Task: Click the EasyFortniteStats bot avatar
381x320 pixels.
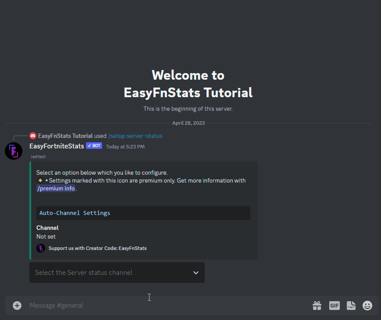Action: [14, 151]
